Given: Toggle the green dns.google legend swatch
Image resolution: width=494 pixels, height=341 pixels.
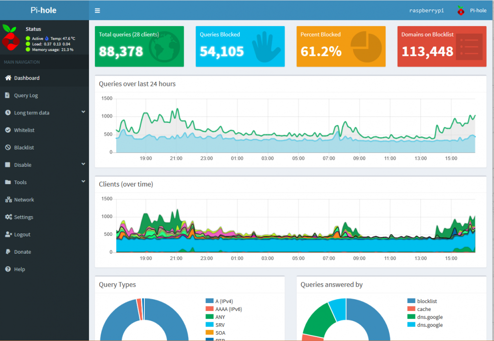Looking at the screenshot, I should point(411,317).
